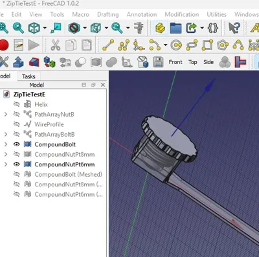The height and width of the screenshot is (257, 259).
Task: Start macro recording with red circle
Action: (3, 45)
